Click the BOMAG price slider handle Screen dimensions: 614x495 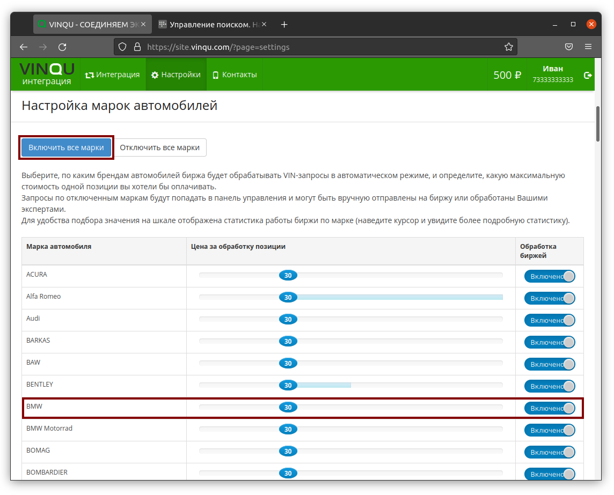[x=288, y=451]
